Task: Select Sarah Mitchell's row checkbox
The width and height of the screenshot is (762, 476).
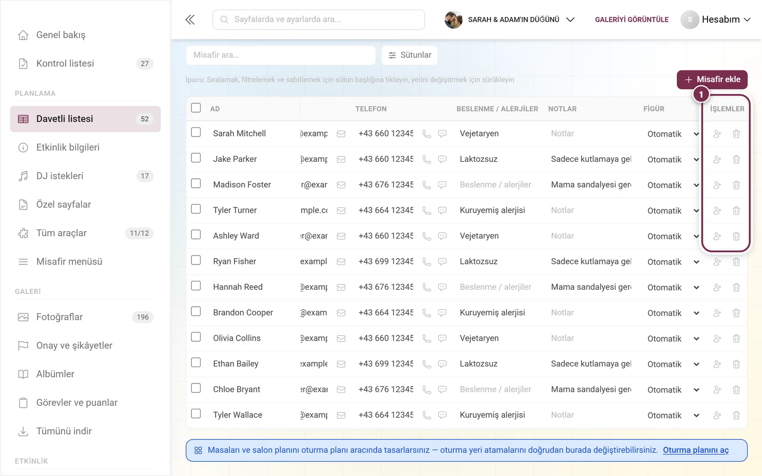Action: tap(196, 132)
